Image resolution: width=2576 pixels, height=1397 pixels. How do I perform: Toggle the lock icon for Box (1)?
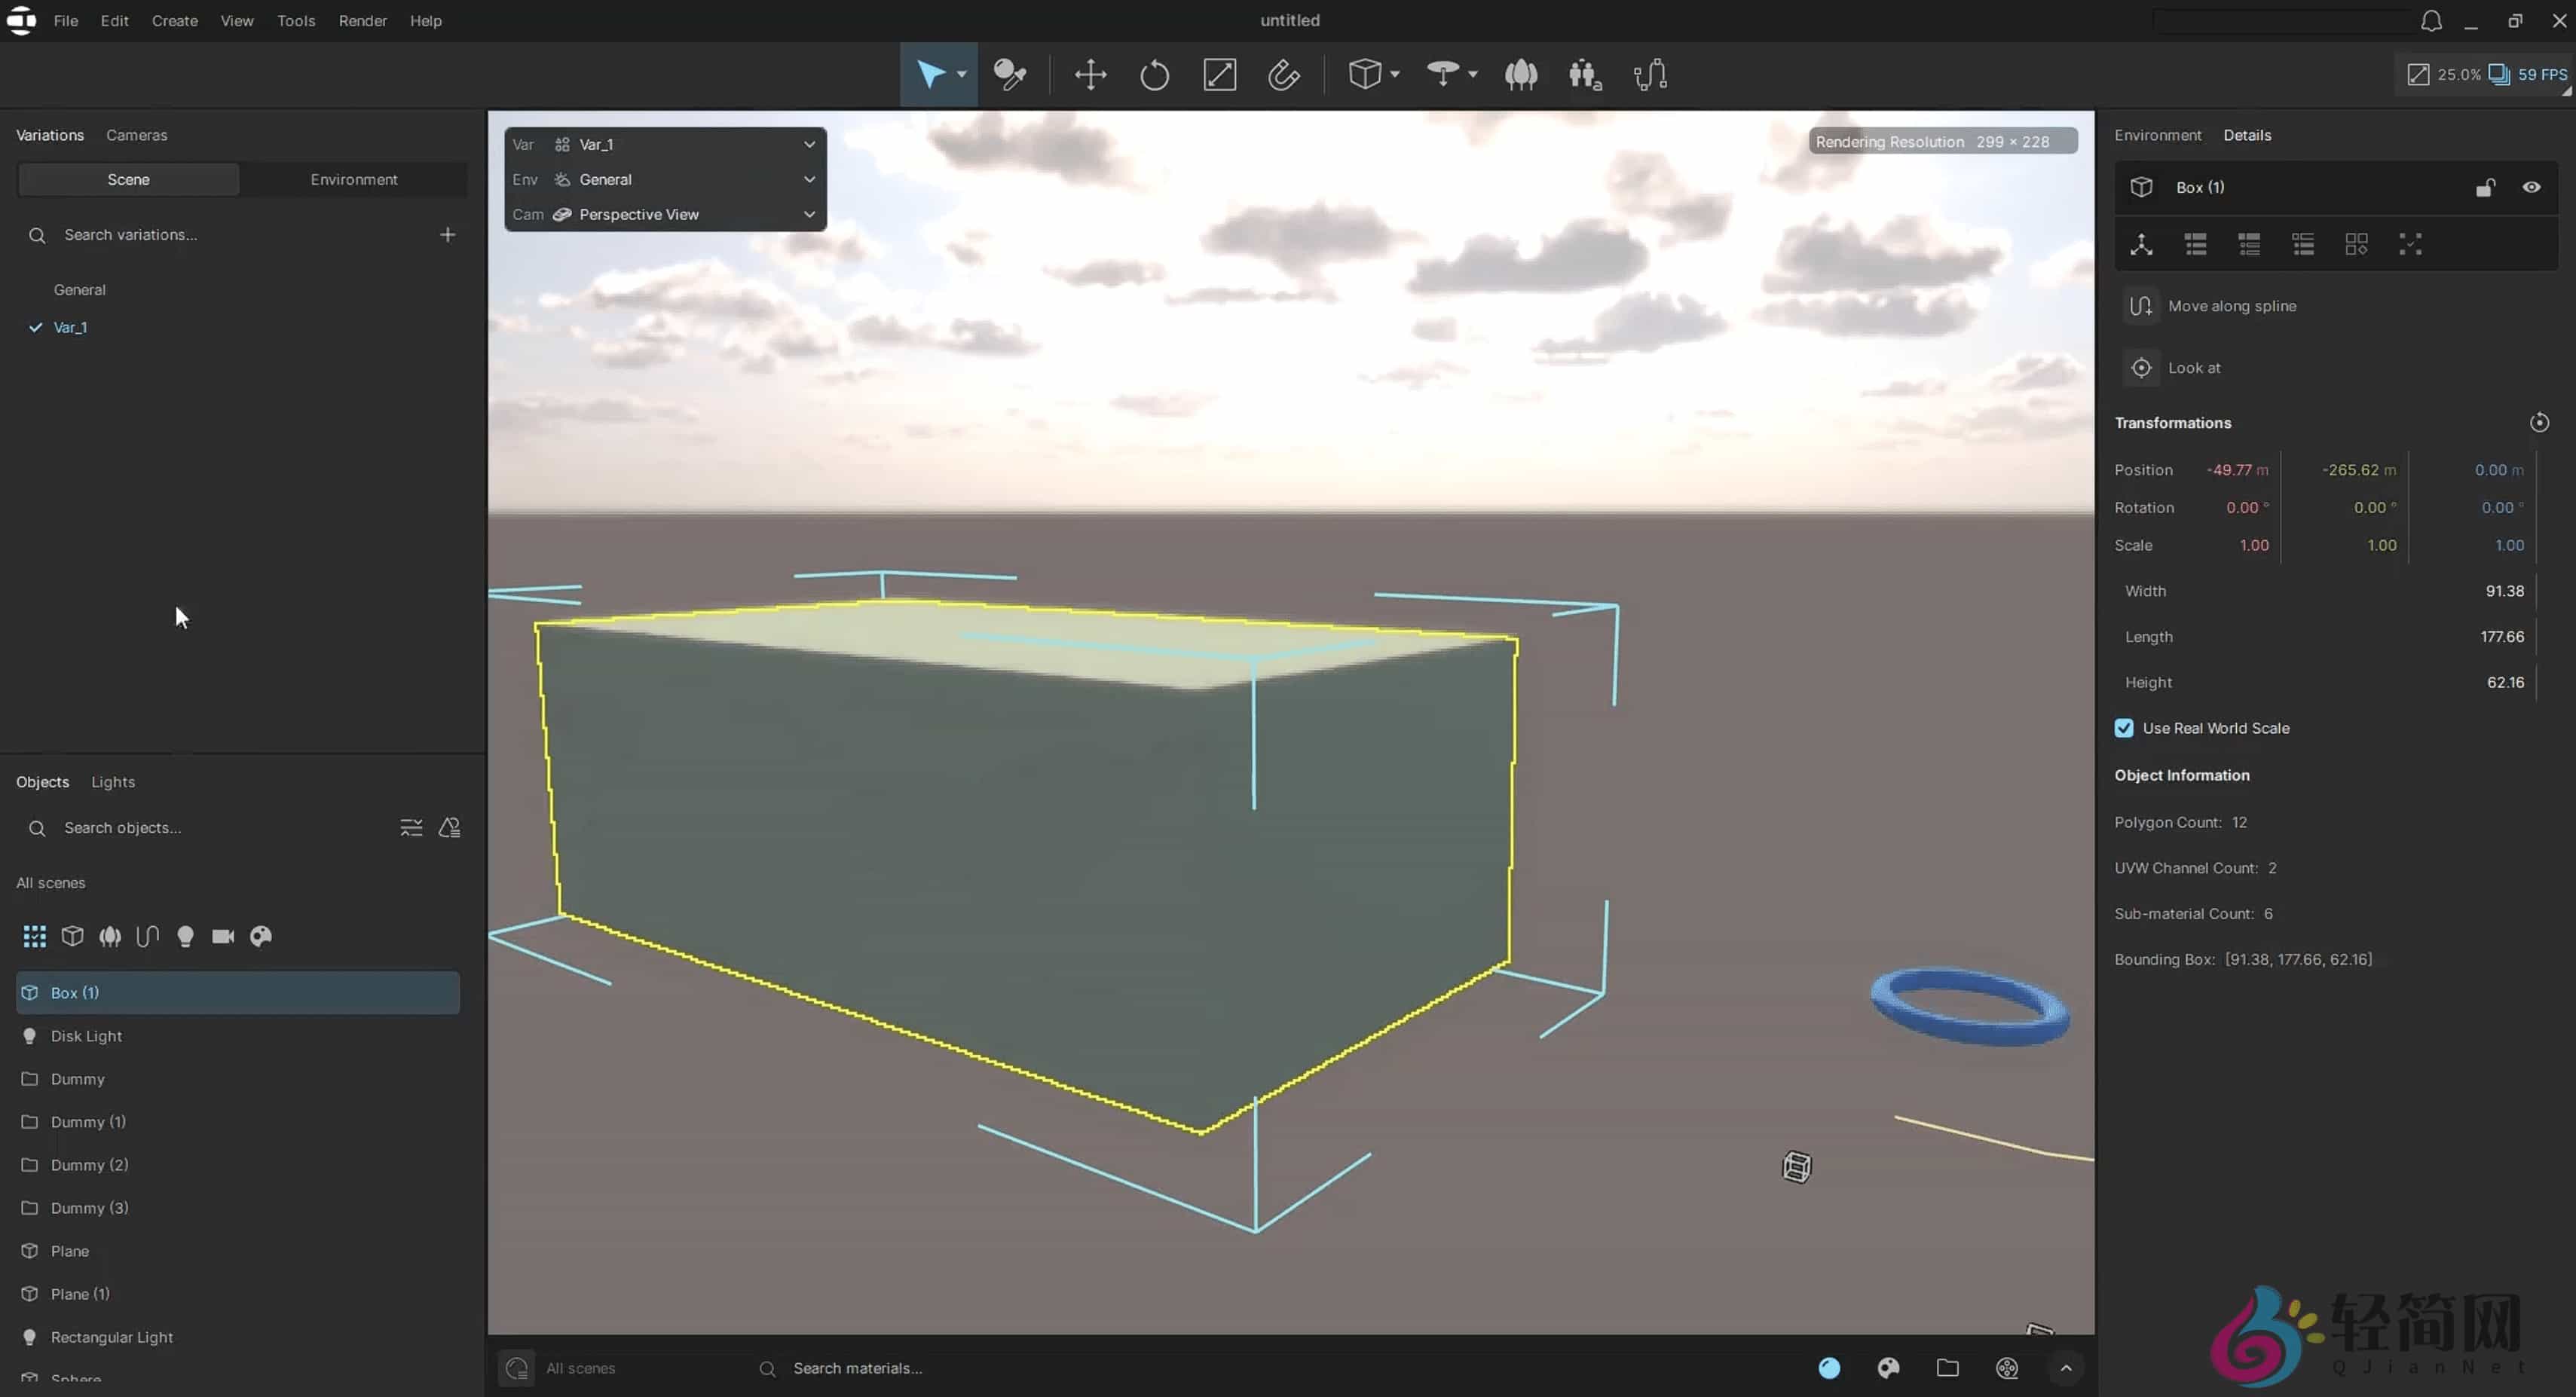(x=2486, y=187)
